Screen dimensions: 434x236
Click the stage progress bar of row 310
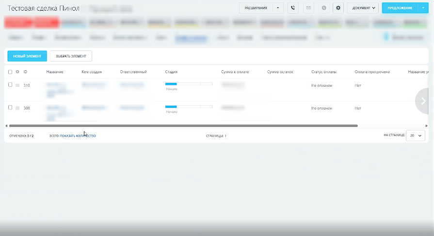coord(189,84)
